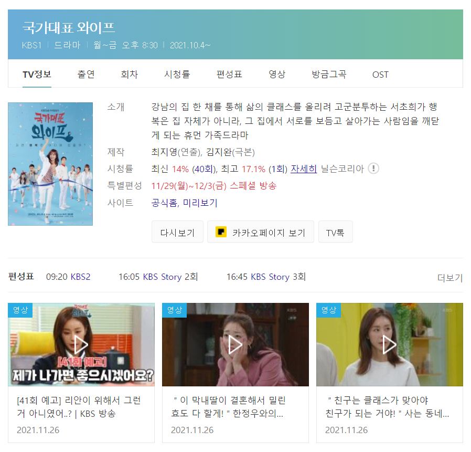
Task: Play the 막내딸이 결혼해서 video
Action: [235, 344]
